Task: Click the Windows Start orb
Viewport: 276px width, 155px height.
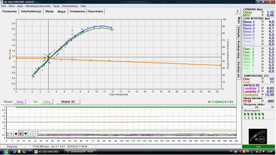Action: pos(6,152)
